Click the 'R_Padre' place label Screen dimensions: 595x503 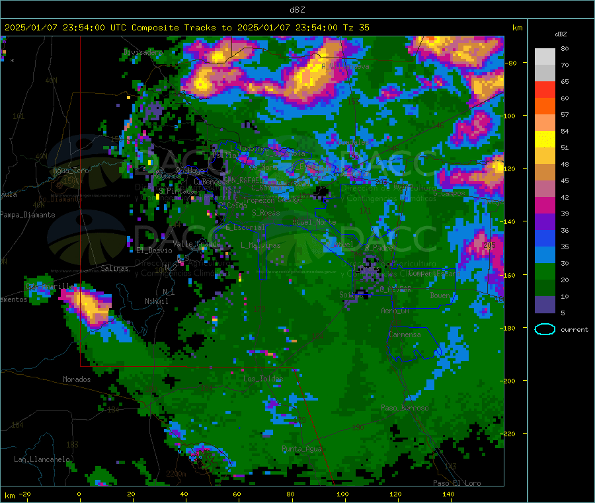(379, 248)
